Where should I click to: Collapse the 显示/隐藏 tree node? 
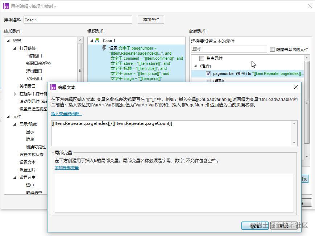[x=14, y=124]
